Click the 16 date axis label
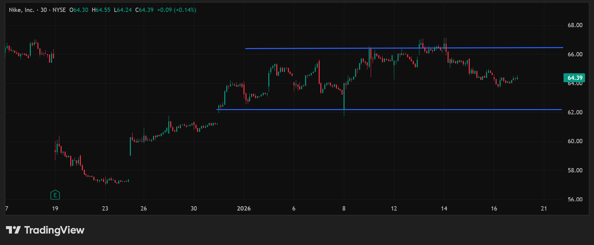 tap(494, 209)
